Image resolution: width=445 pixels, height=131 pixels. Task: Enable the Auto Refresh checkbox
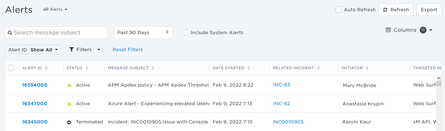338,10
